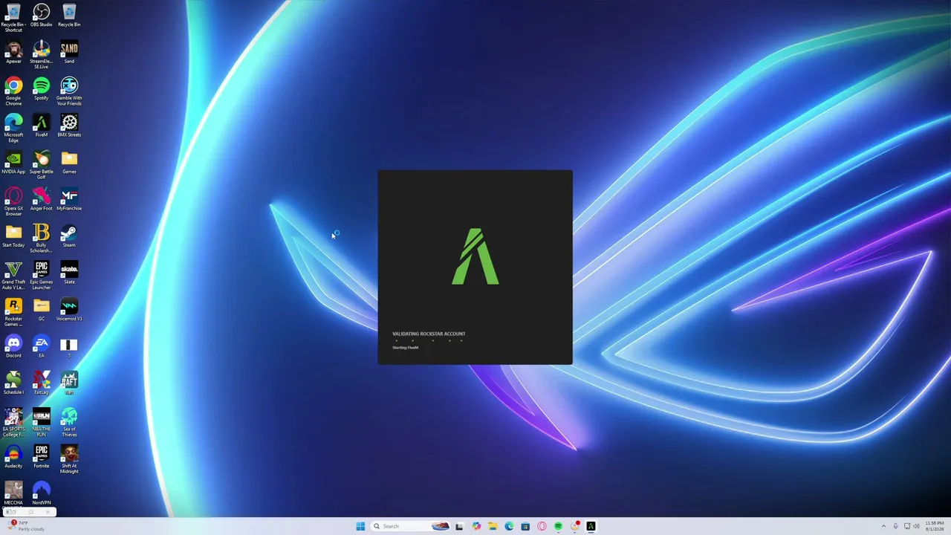Select the GC folder on desktop
Screen dimensions: 951x535
(42, 310)
